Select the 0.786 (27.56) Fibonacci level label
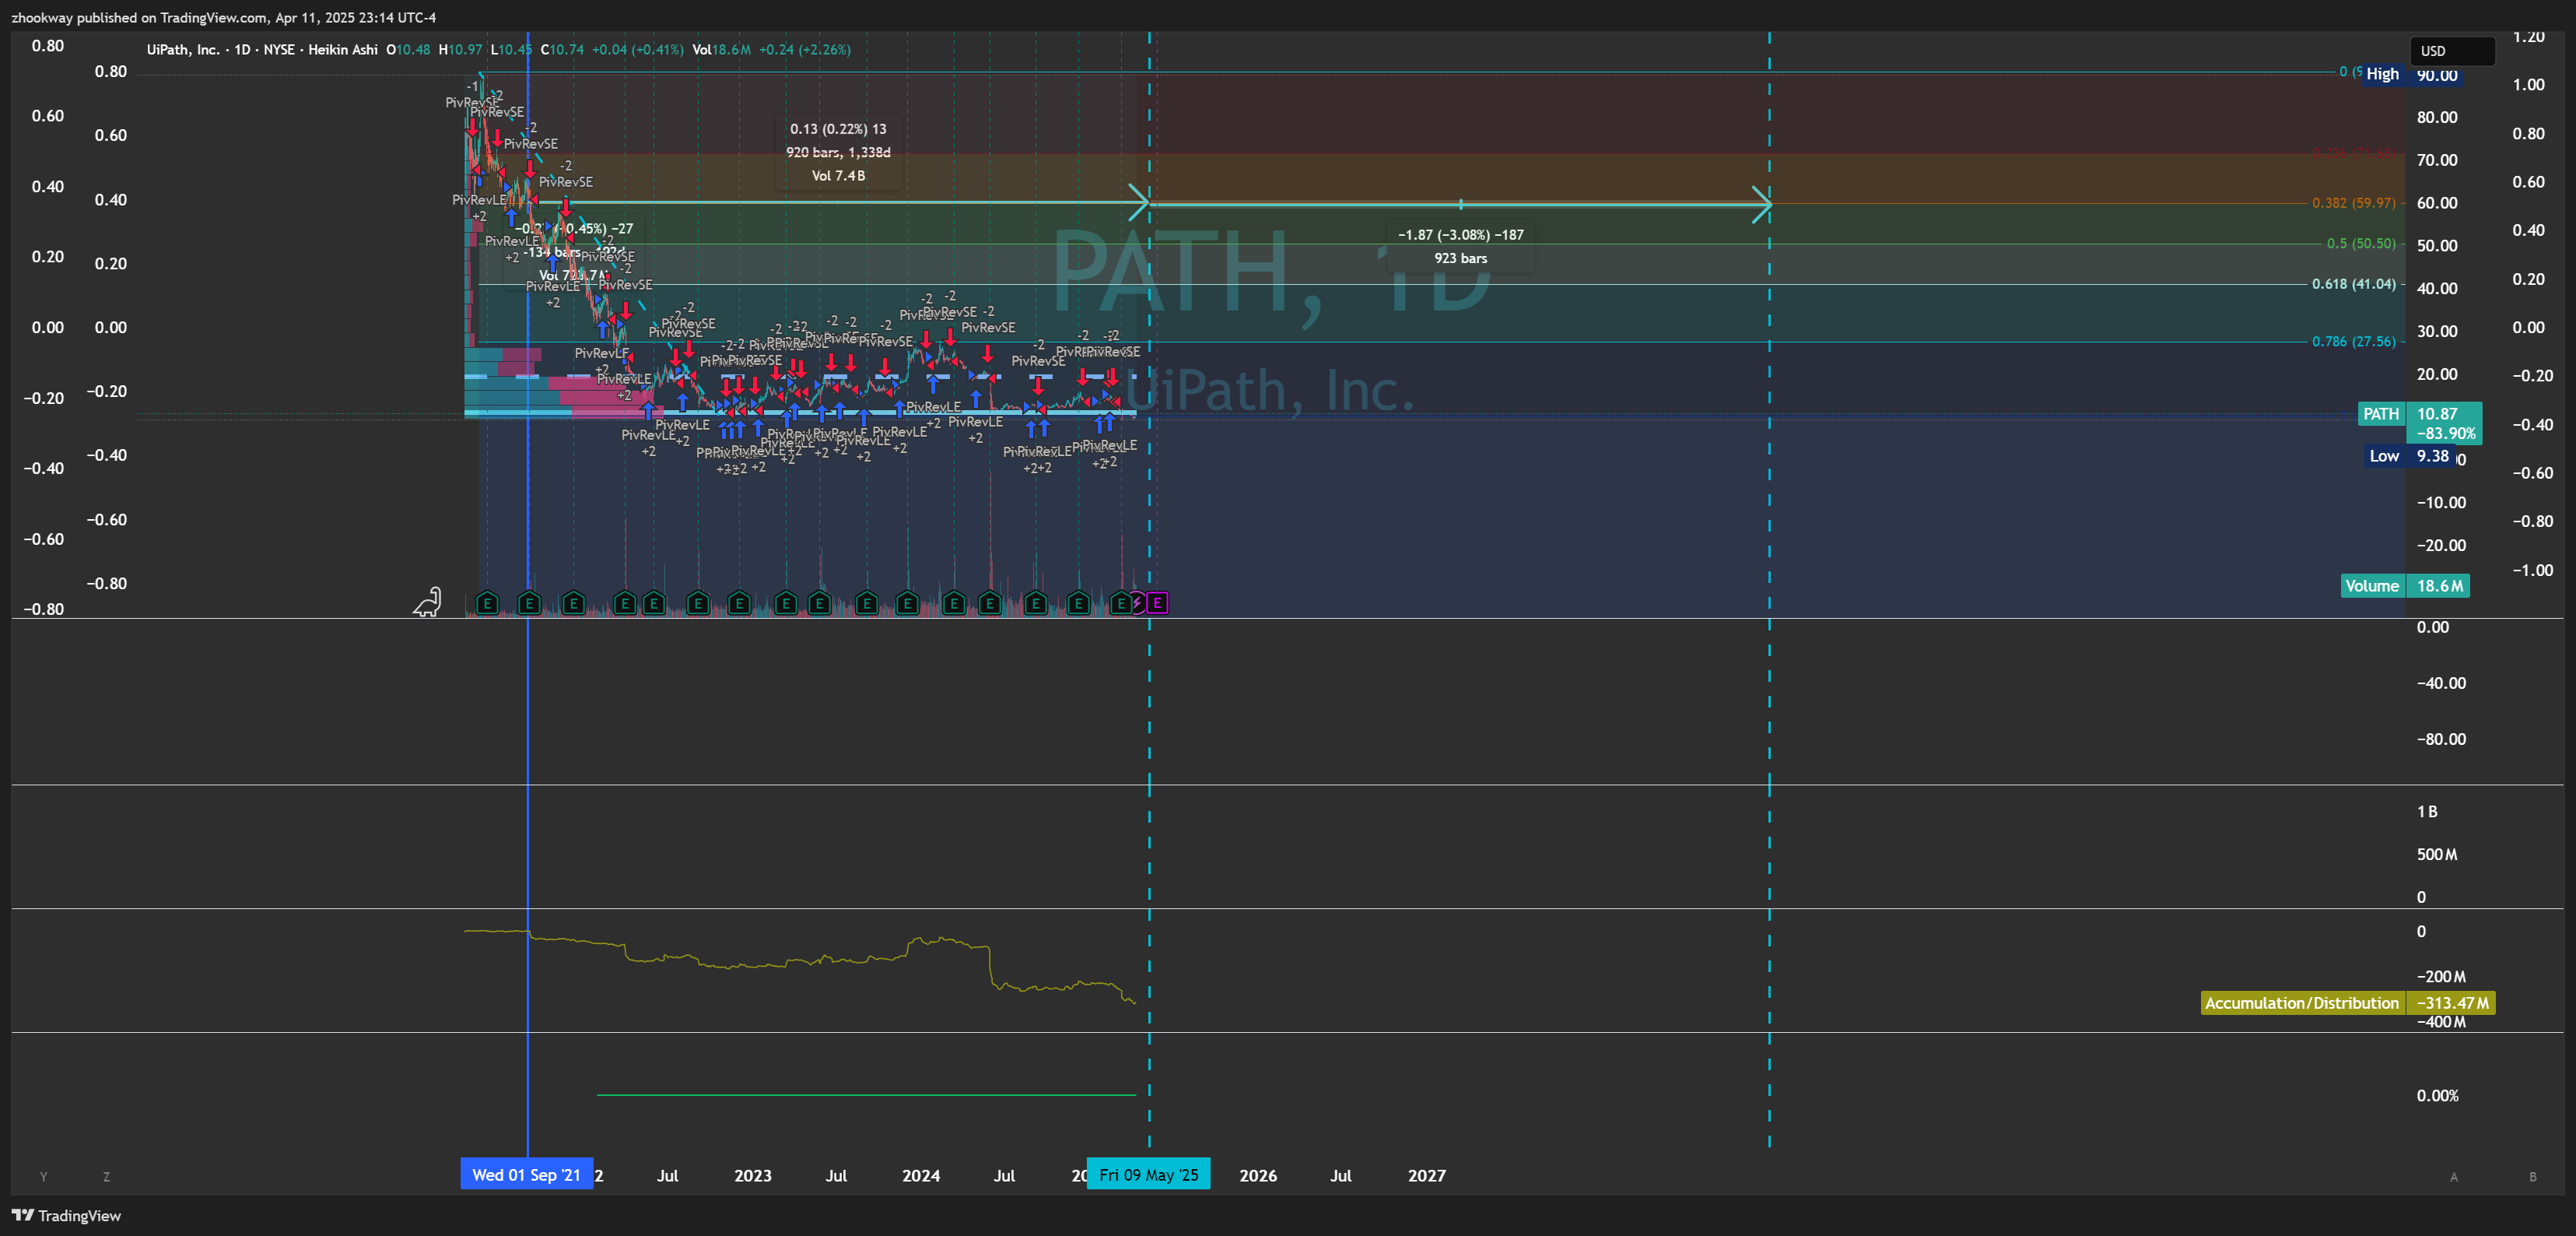The width and height of the screenshot is (2576, 1236). pos(2353,341)
